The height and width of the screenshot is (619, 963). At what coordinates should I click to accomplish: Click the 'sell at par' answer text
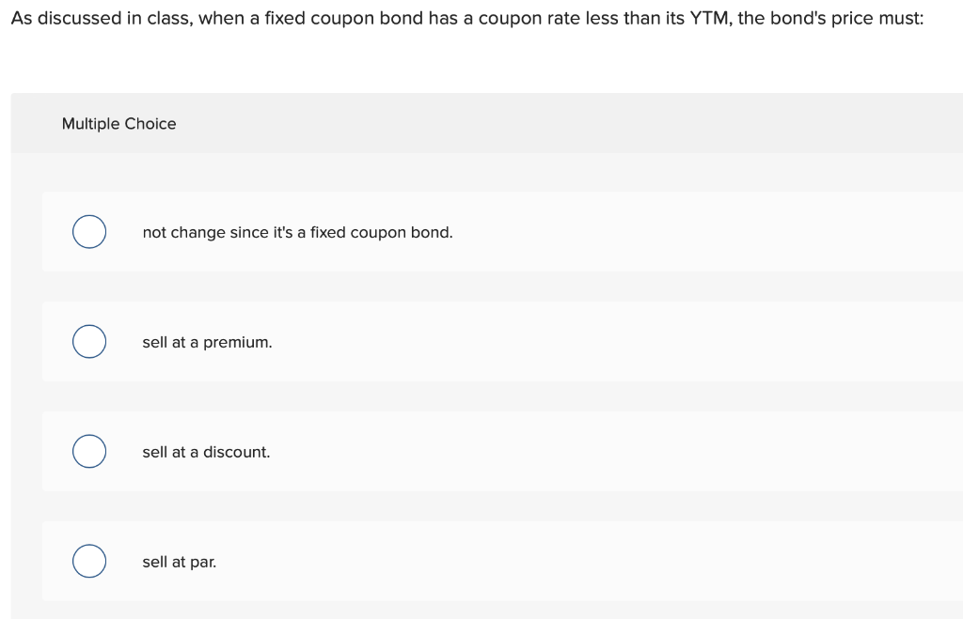pos(179,562)
